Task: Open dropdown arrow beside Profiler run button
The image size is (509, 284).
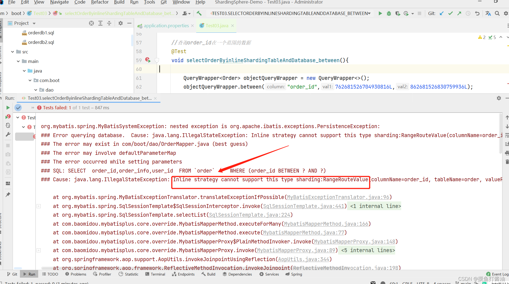Action: pyautogui.click(x=413, y=13)
